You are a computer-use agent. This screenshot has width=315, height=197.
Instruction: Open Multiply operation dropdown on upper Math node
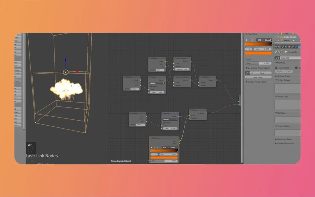coord(157,83)
